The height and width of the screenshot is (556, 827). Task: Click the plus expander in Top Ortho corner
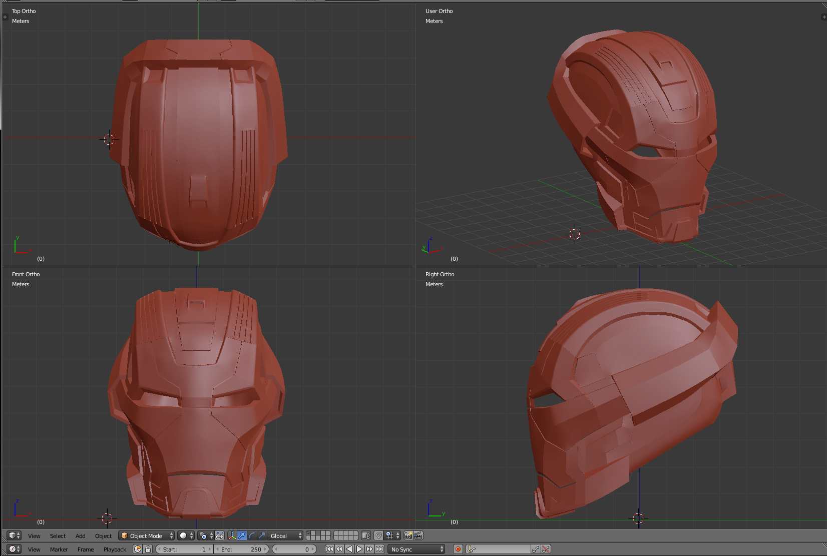tap(5, 17)
